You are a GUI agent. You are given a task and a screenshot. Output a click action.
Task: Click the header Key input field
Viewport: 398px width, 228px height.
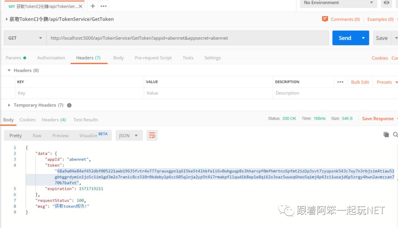point(80,93)
